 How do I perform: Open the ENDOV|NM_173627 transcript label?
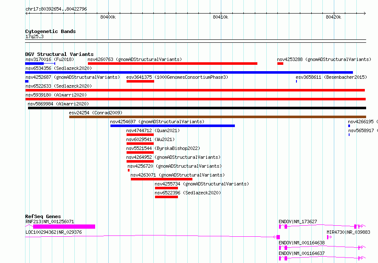click(298, 221)
